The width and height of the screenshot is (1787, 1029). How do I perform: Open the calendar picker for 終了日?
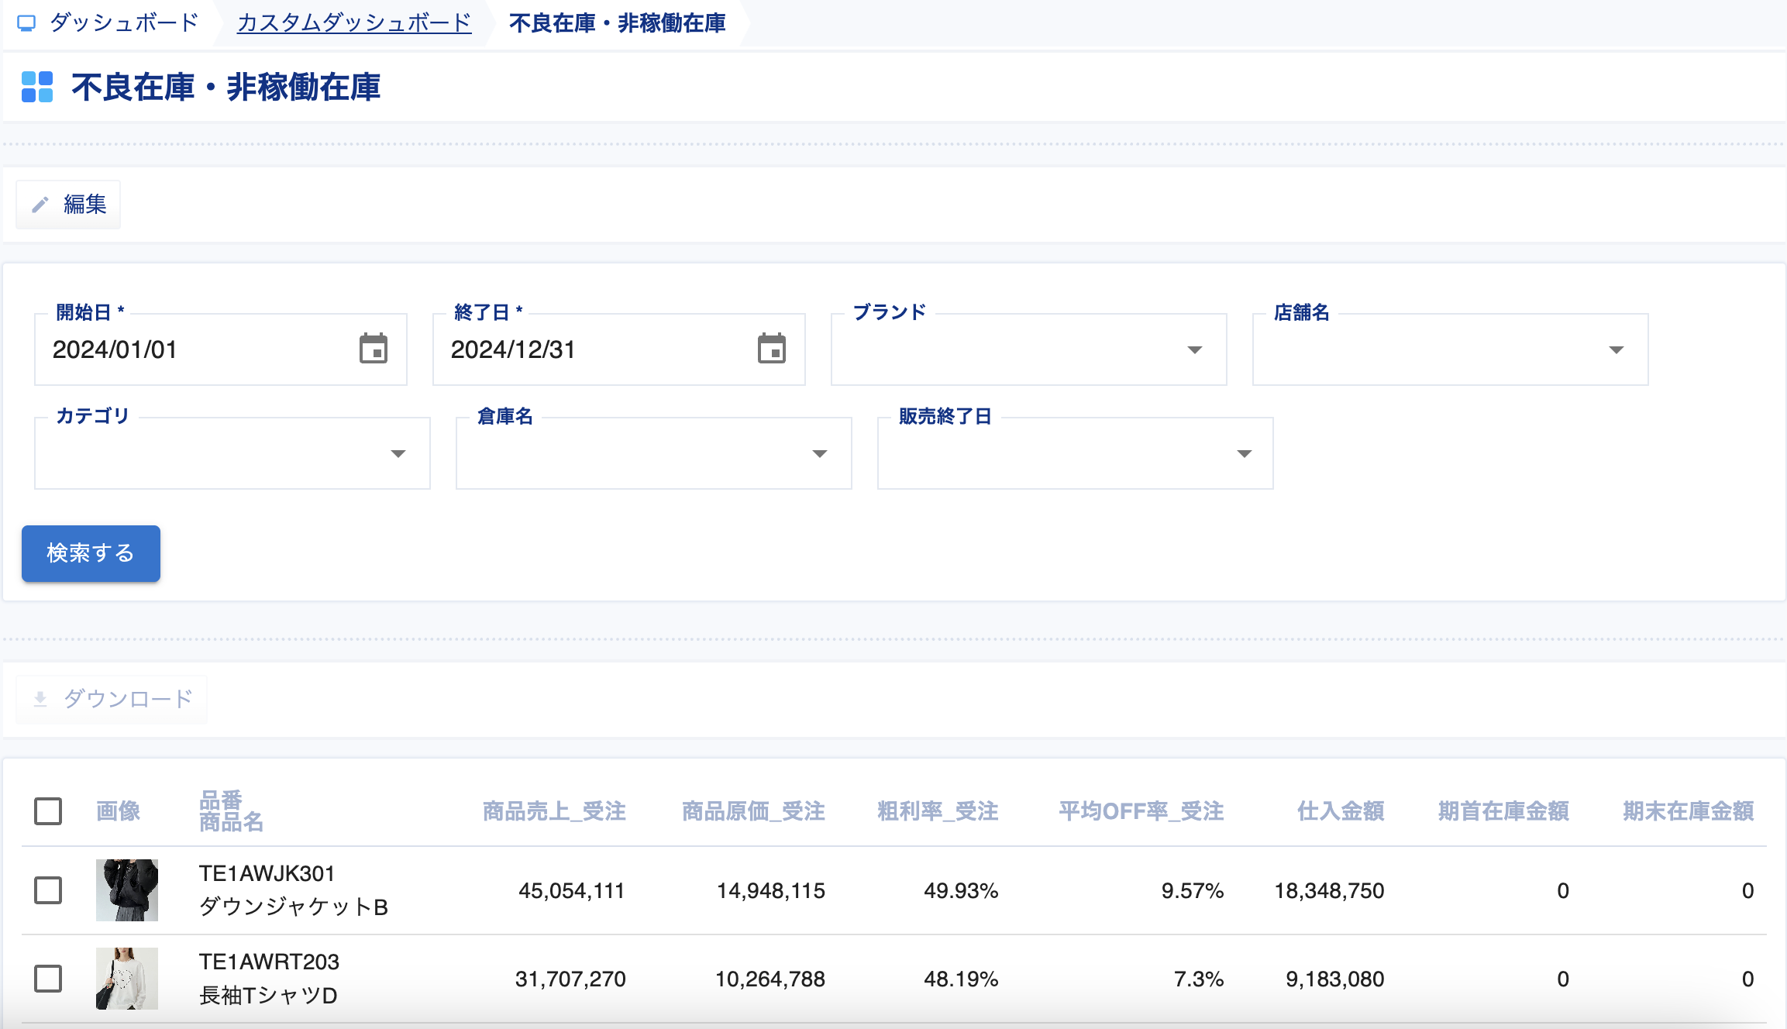772,349
